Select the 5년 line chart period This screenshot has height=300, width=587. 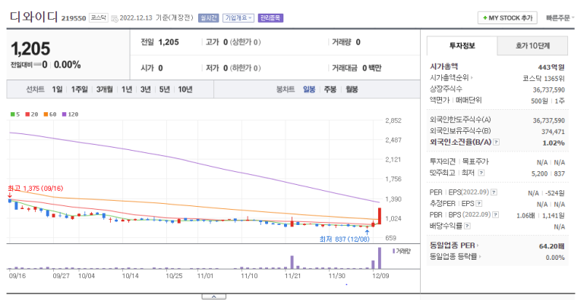pyautogui.click(x=164, y=89)
